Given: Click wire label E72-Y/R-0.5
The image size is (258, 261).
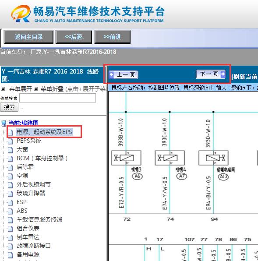Looking at the screenshot, I should (x=121, y=192).
